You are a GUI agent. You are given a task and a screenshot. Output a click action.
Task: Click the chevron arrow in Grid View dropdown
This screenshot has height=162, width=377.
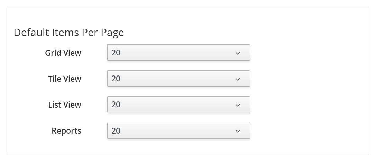(238, 53)
